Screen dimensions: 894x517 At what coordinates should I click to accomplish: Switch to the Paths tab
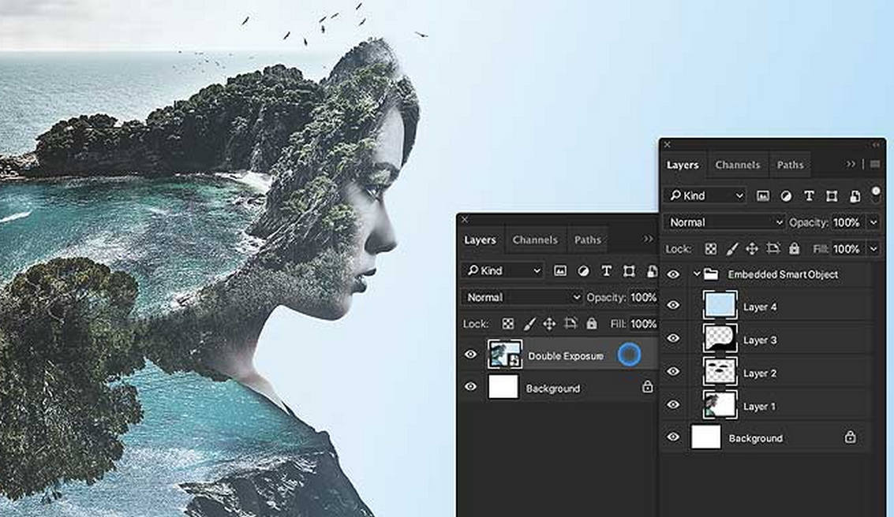point(790,165)
